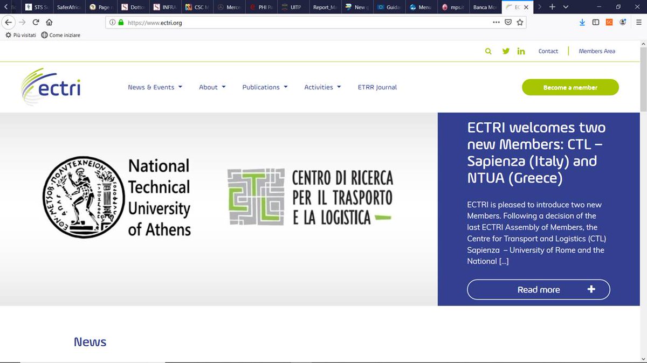The height and width of the screenshot is (363, 647).
Task: Click the ECTRI logo
Action: [51, 87]
